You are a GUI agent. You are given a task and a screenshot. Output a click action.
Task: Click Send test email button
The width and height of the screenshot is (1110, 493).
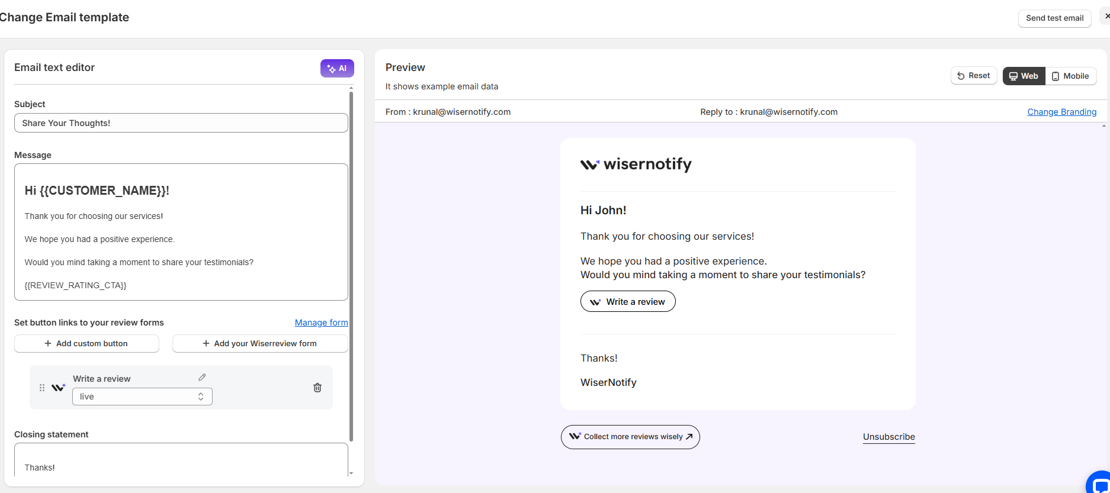(1054, 18)
